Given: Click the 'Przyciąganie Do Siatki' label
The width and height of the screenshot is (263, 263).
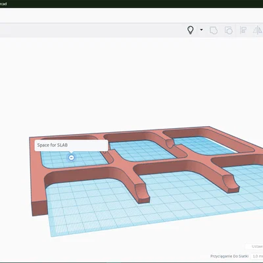Looking at the screenshot, I should (x=229, y=256).
